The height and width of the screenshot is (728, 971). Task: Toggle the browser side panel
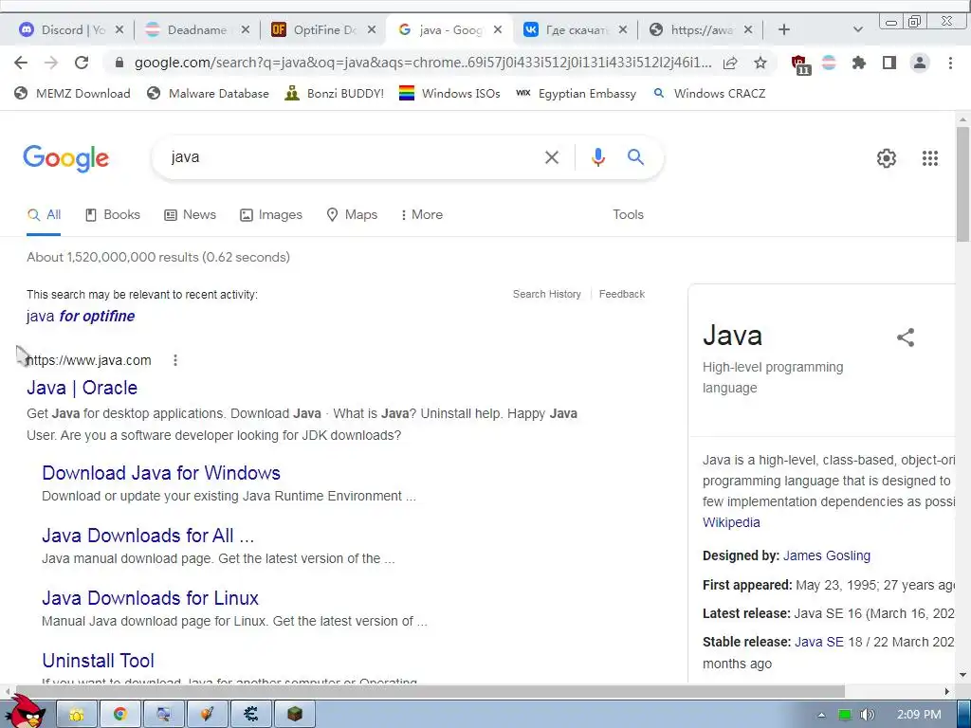click(x=889, y=63)
